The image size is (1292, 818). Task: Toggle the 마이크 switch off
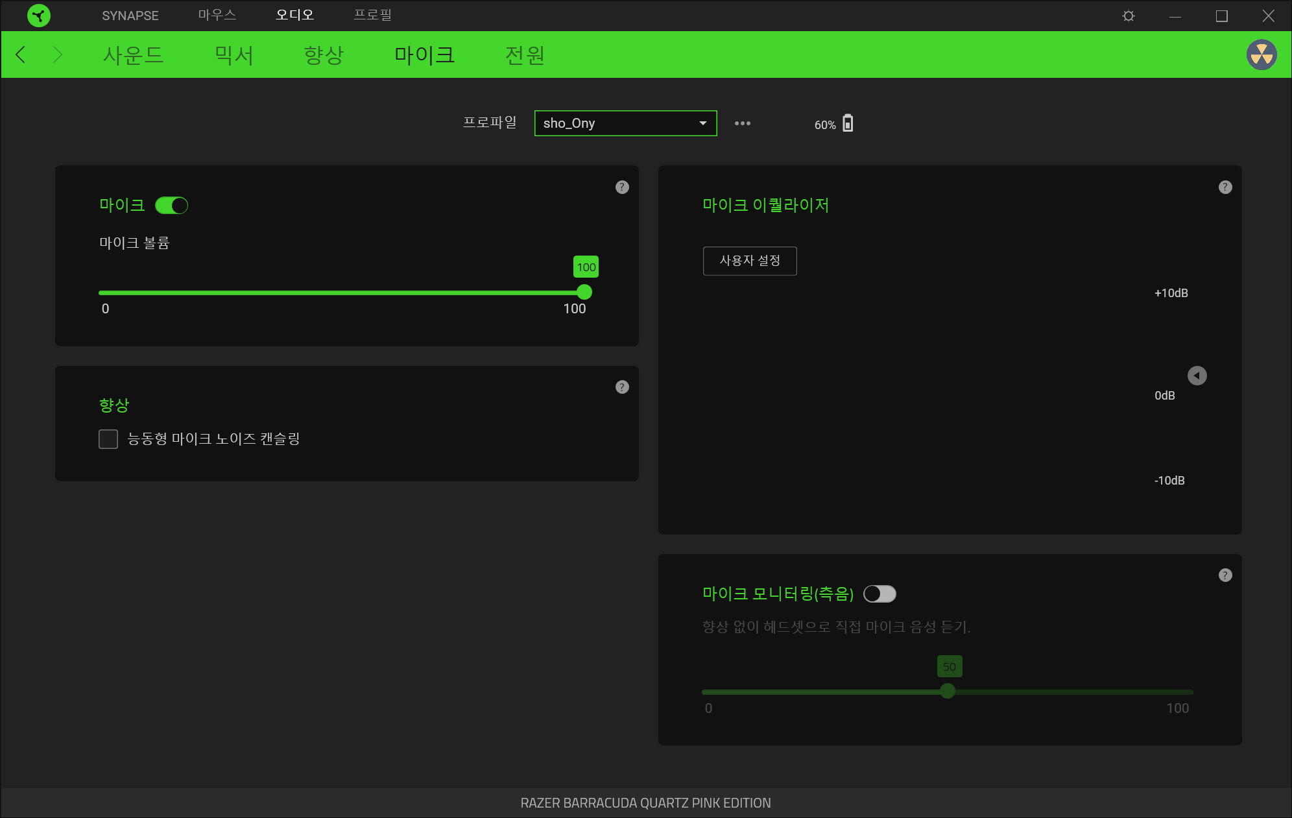coord(171,206)
